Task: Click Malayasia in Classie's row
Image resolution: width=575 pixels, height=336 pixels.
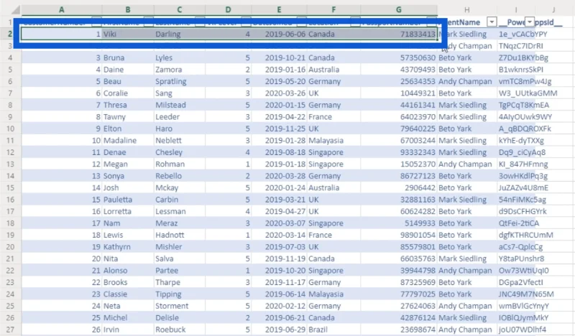Action: point(333,294)
